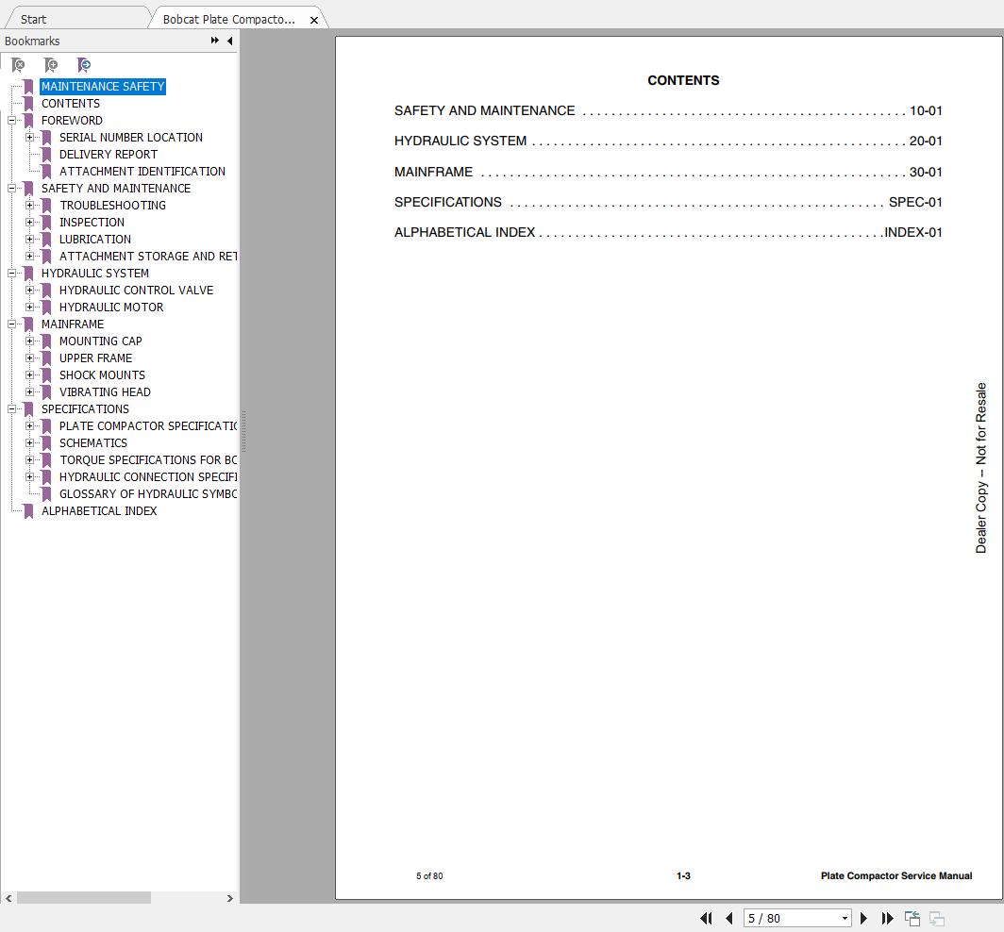1004x932 pixels.
Task: Click bookmarks scrollbar left arrow
Action: 8,898
